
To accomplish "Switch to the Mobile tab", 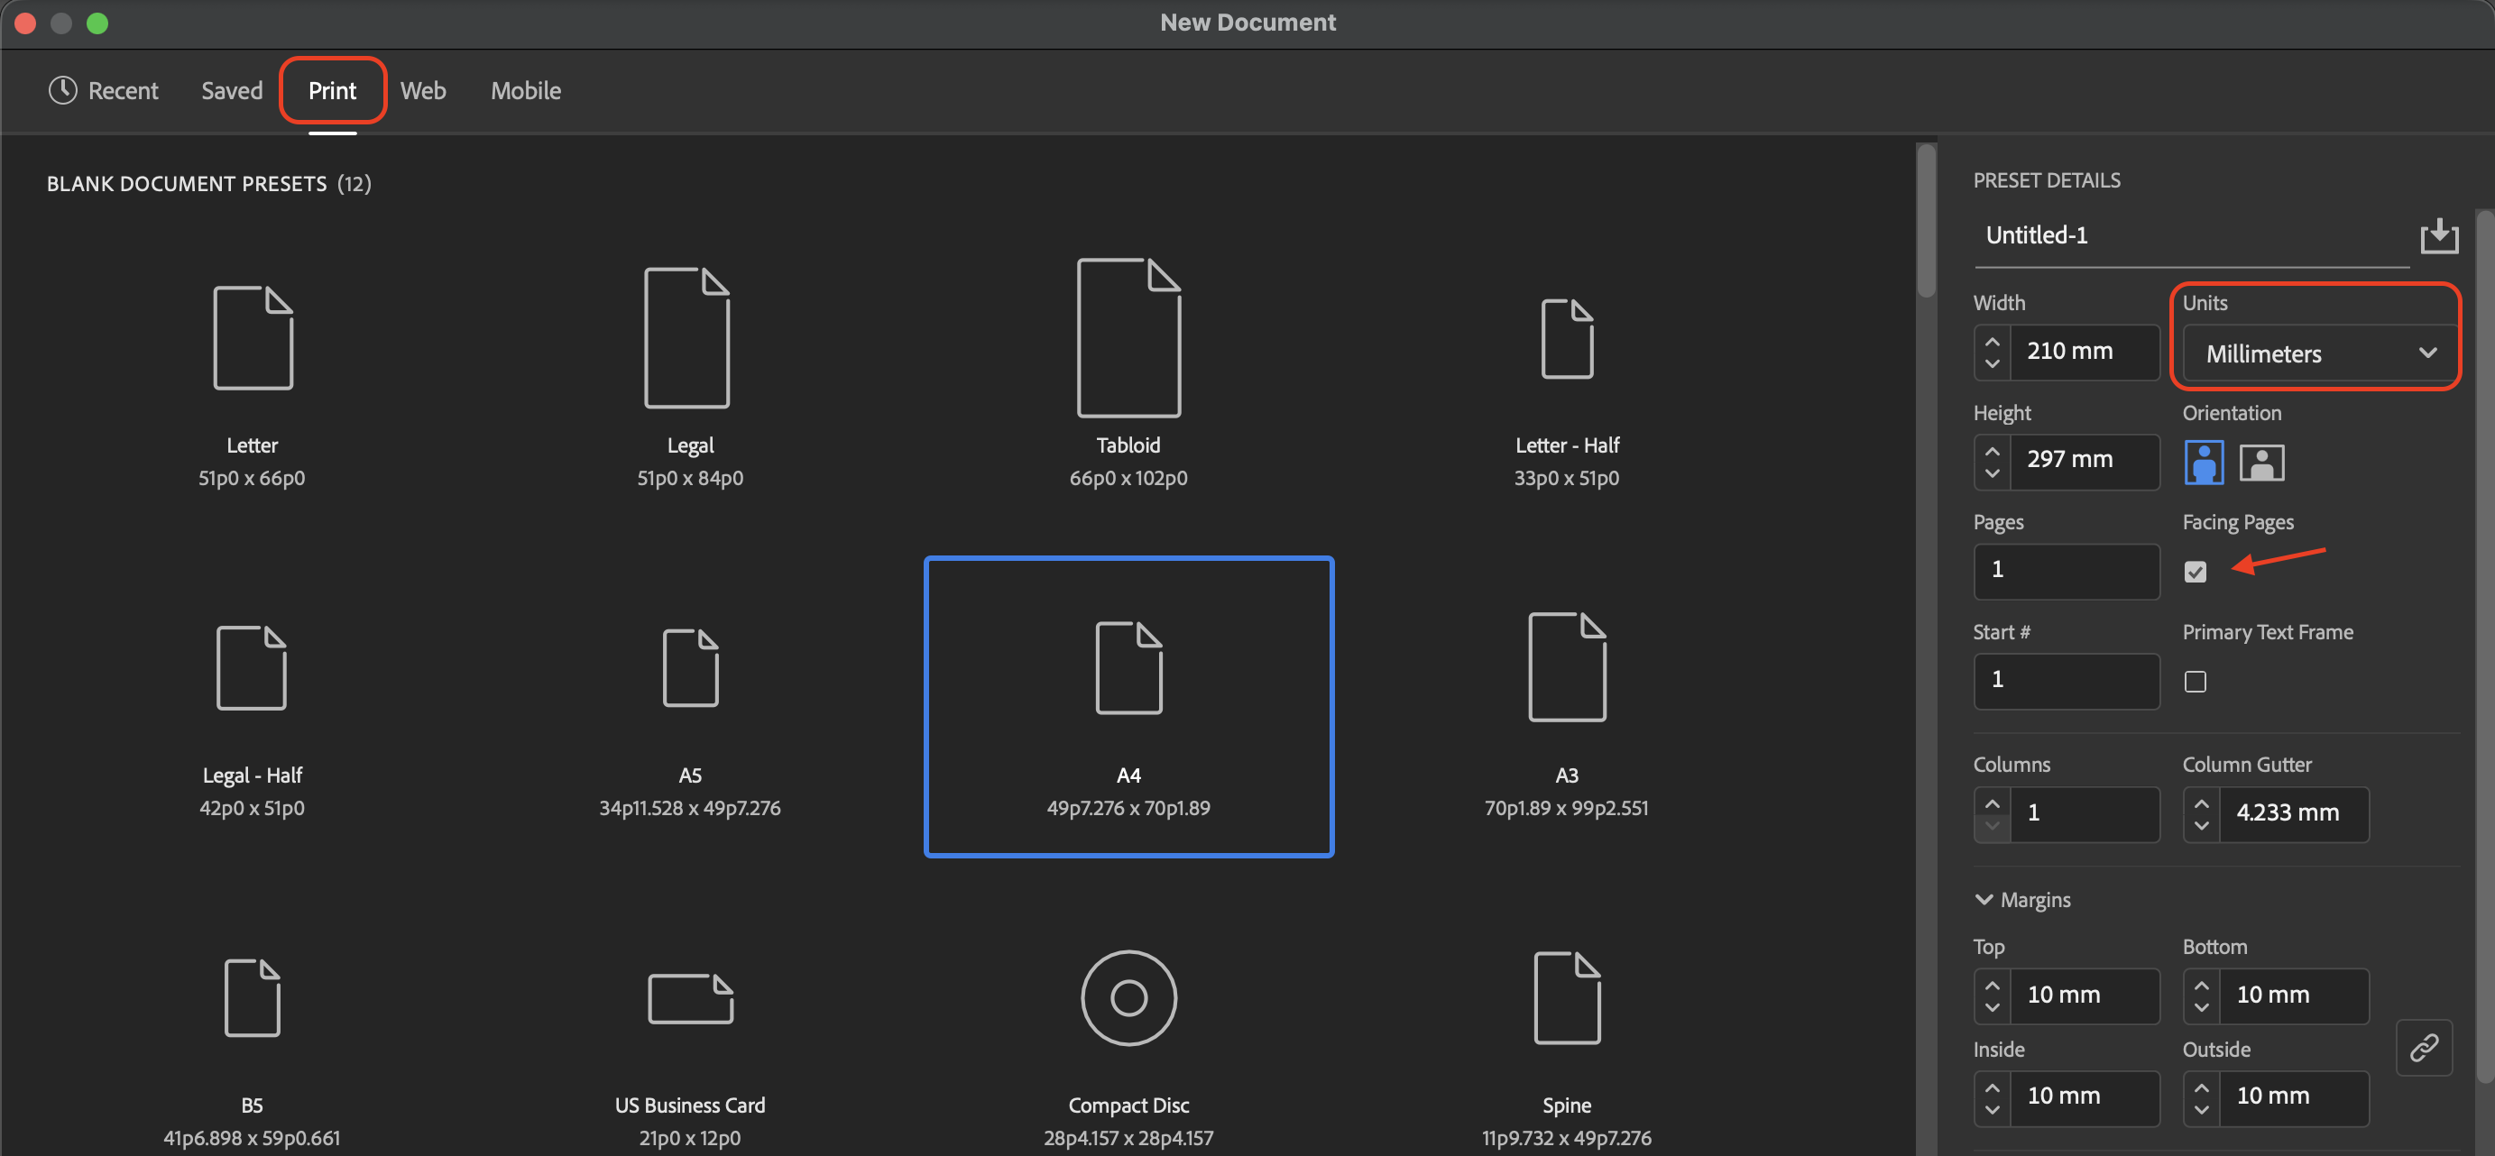I will pos(526,90).
